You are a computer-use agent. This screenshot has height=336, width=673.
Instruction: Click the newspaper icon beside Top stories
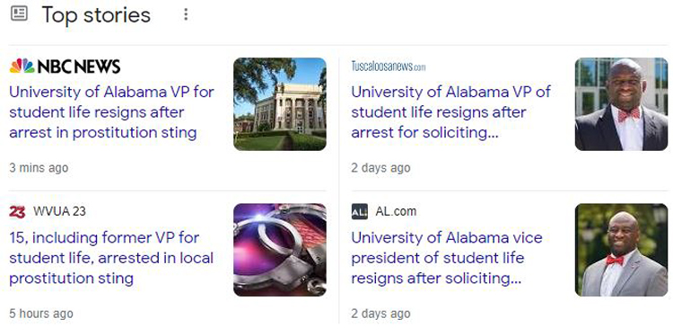pos(19,13)
